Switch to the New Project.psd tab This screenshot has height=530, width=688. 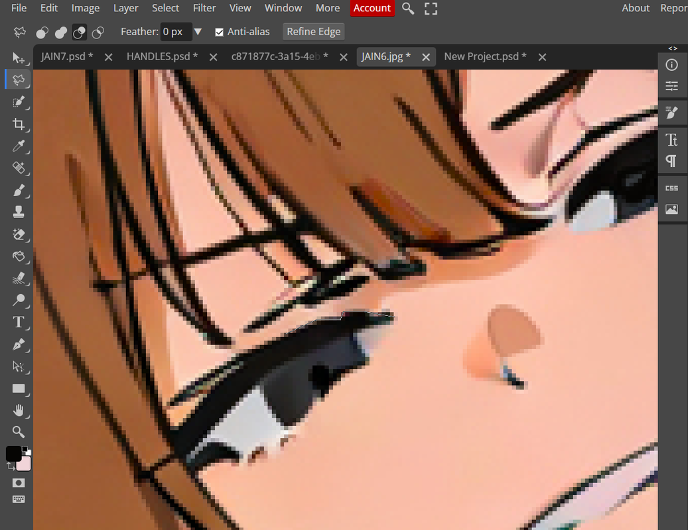pos(485,56)
